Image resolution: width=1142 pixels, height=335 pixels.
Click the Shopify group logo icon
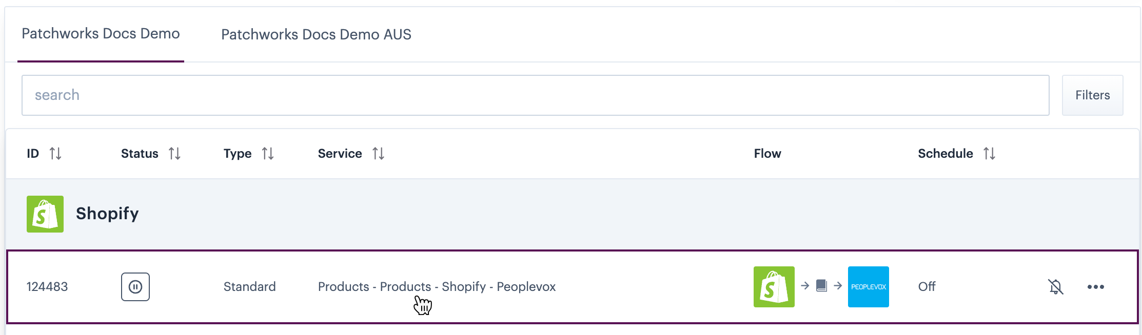click(45, 214)
